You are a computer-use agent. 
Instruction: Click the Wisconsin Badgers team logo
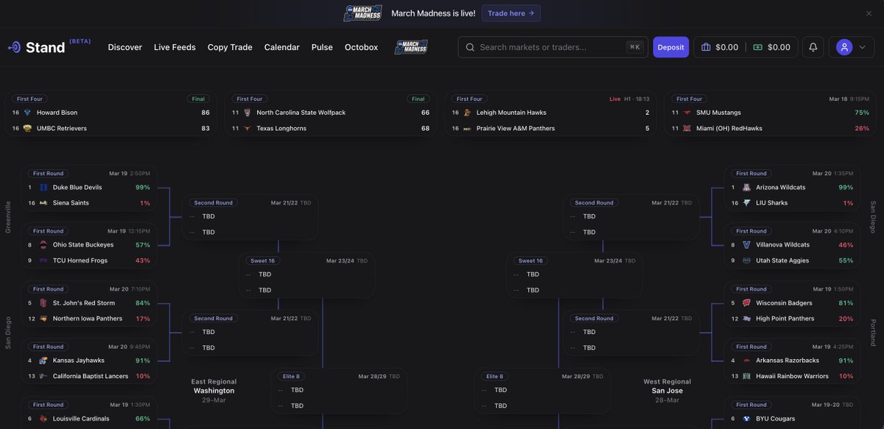click(x=746, y=303)
